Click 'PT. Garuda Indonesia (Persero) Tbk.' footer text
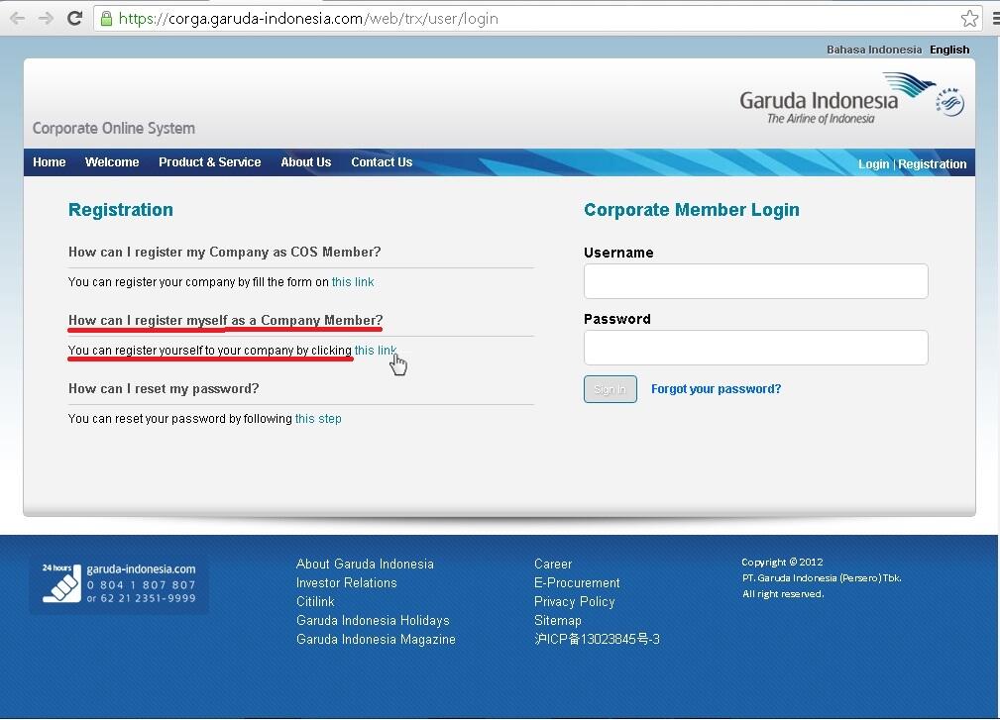 coord(822,578)
